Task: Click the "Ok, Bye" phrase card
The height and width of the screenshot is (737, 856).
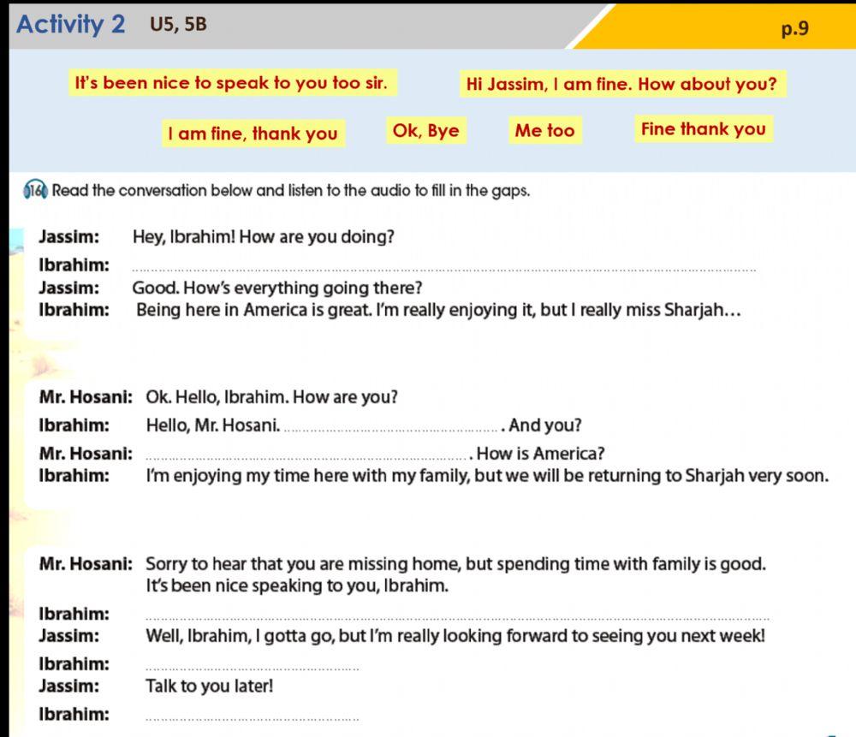Action: click(x=425, y=131)
